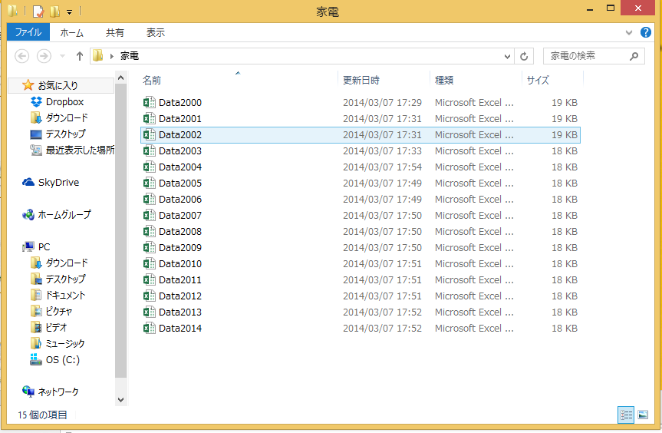Select the Data2004 Excel file icon

pyautogui.click(x=149, y=167)
